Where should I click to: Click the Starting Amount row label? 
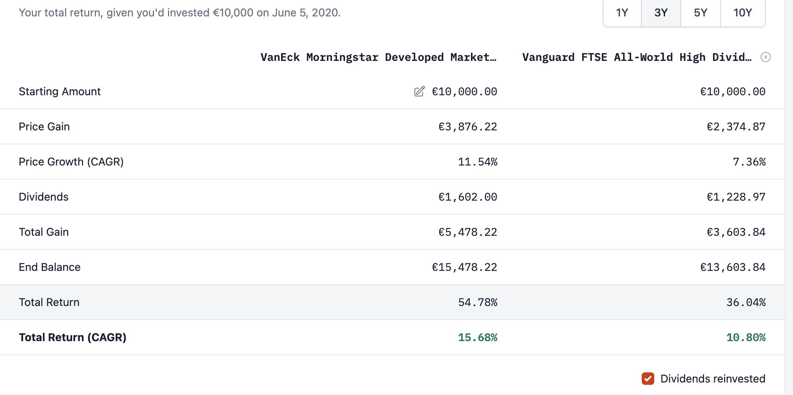(60, 92)
